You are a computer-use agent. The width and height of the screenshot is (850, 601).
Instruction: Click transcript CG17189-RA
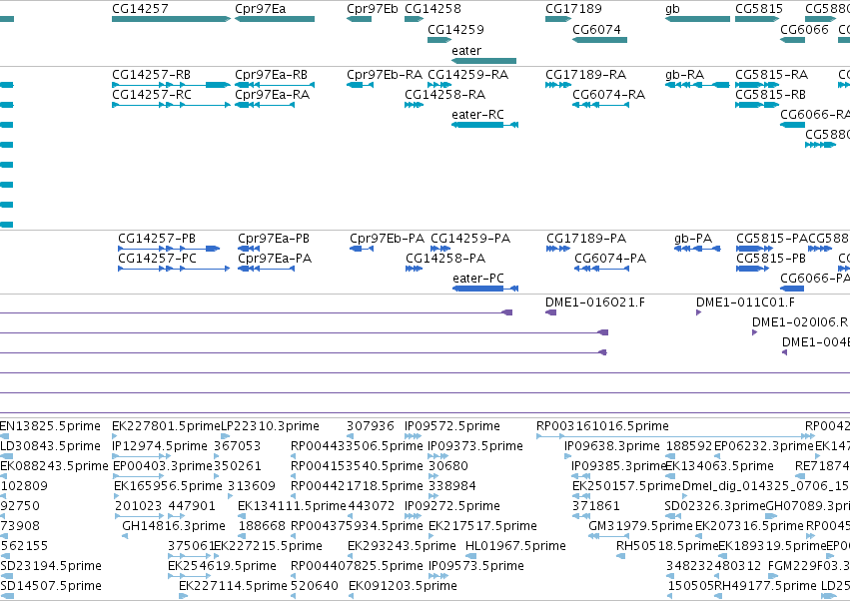pos(558,85)
